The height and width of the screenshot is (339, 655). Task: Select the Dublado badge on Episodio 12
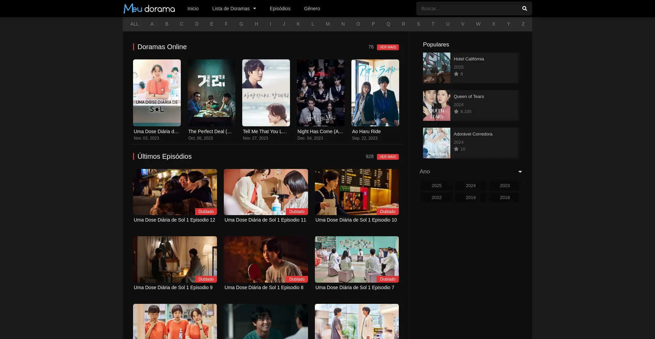pos(206,212)
